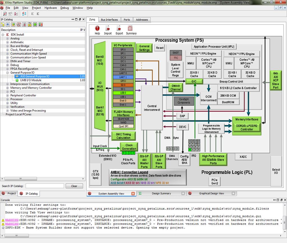Screen dimensions: 287x243
Task: Click the High Performance AXI Slave Ports block
Action: point(213,159)
